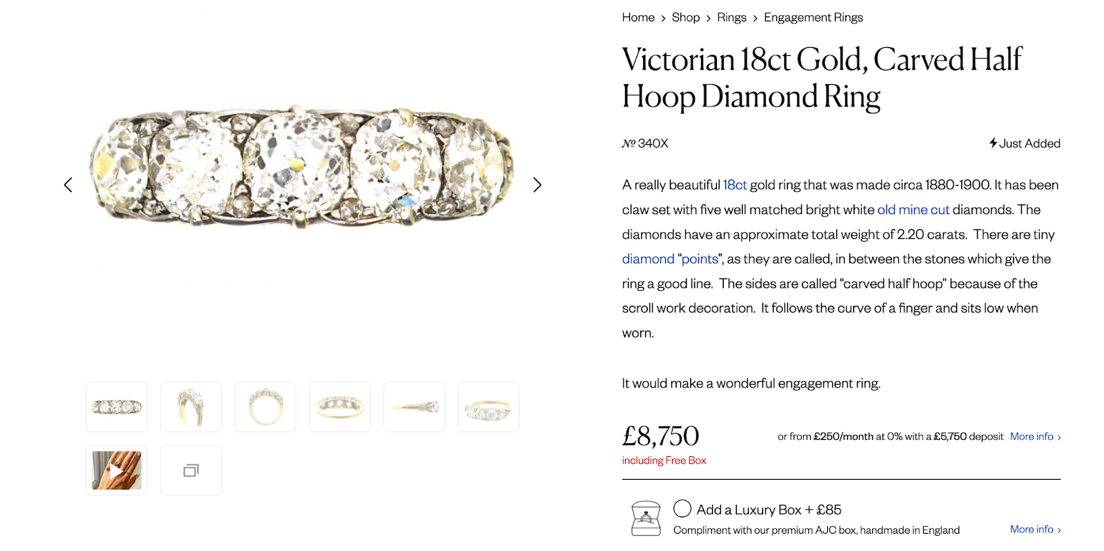Open the old mine cut link
The image size is (1104, 551).
[x=913, y=210]
